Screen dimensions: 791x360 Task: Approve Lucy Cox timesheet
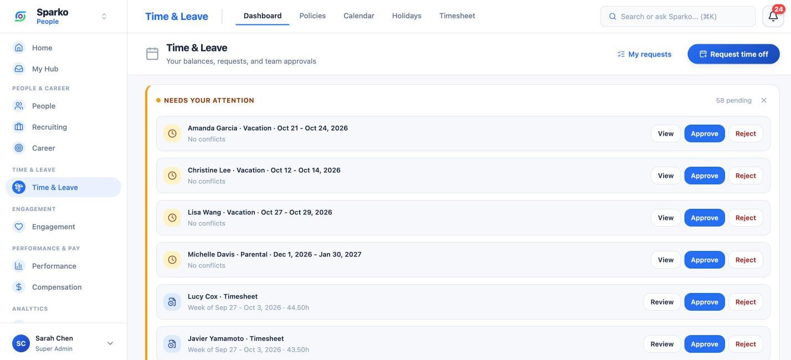tap(705, 302)
